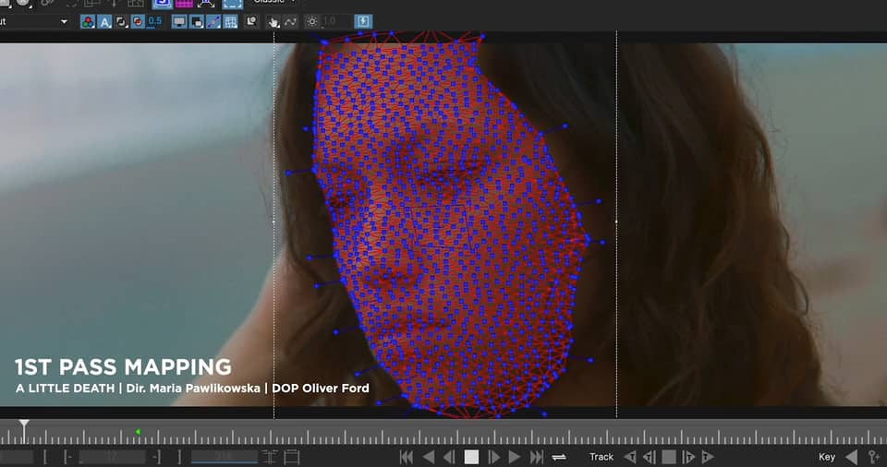Viewport: 887px width, 467px height.
Task: Click the out-point right bracket button
Action: 180,457
